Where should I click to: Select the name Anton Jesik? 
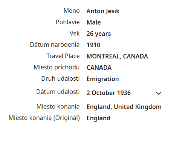click(x=103, y=11)
